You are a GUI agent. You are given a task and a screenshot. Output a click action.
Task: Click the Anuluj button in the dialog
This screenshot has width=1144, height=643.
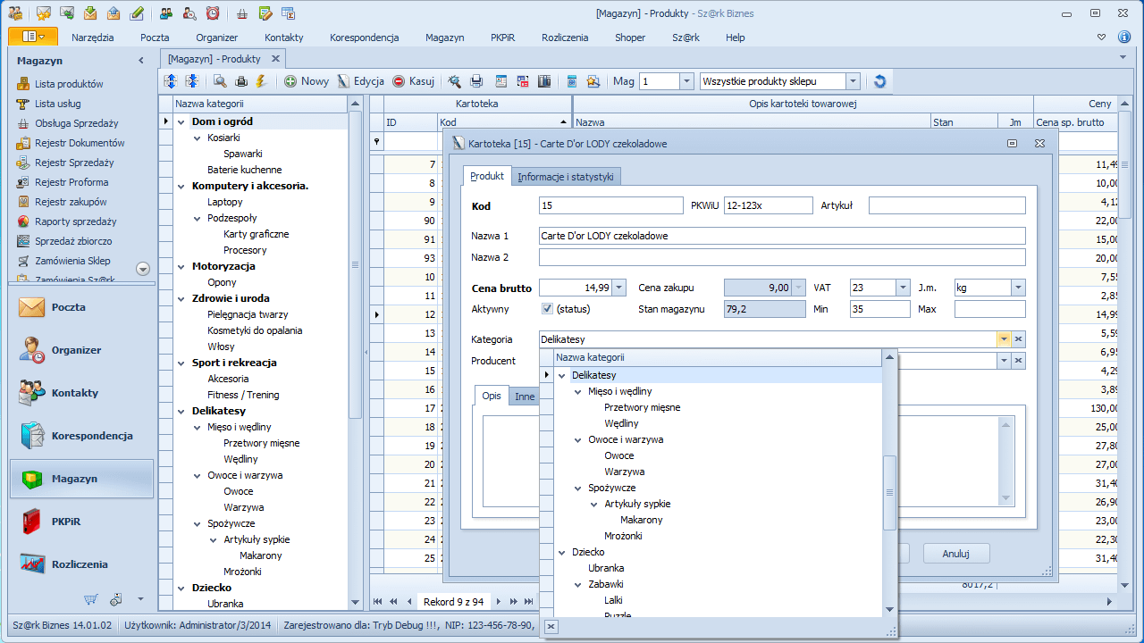pos(955,553)
